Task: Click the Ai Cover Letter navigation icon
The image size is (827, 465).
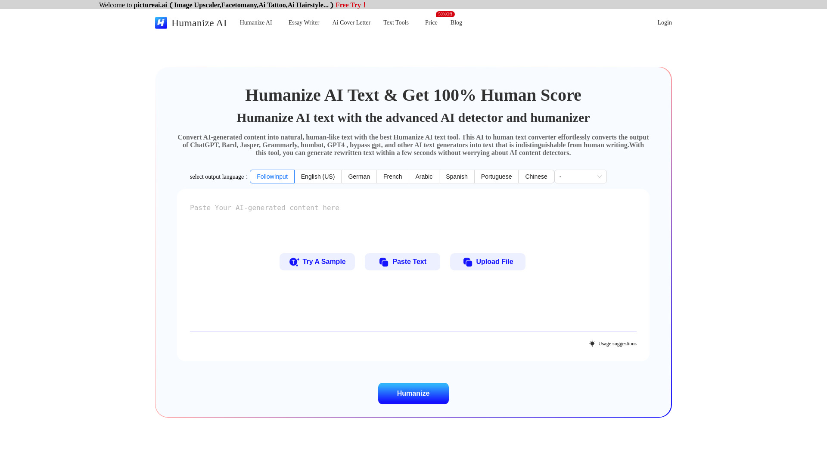Action: pos(351,23)
